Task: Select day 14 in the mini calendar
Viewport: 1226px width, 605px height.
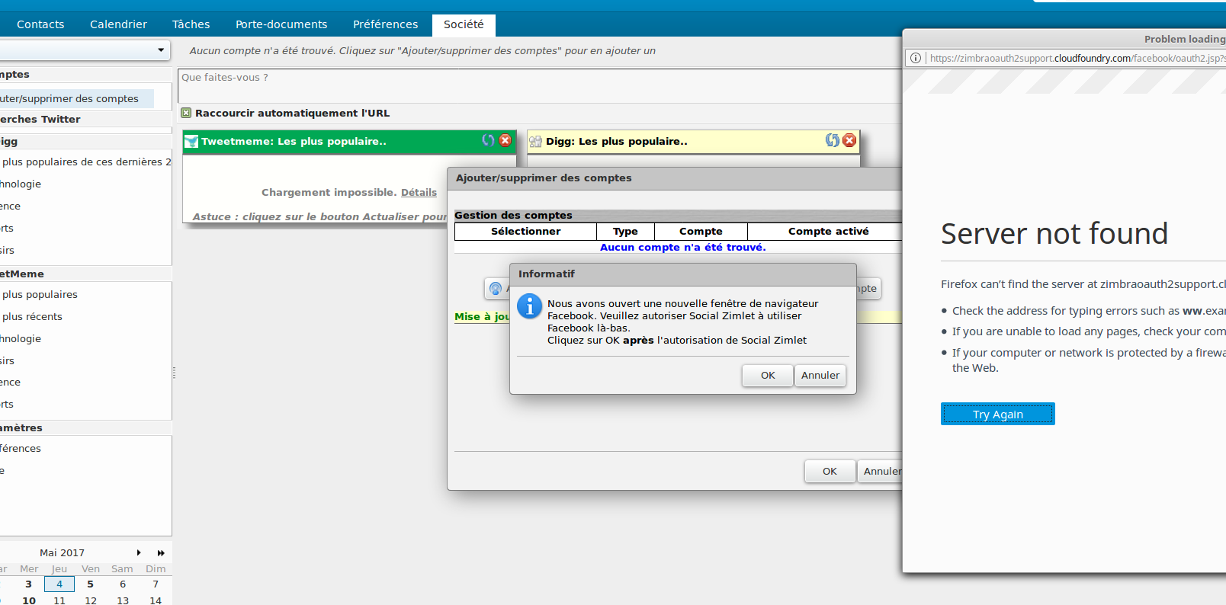Action: [x=156, y=600]
